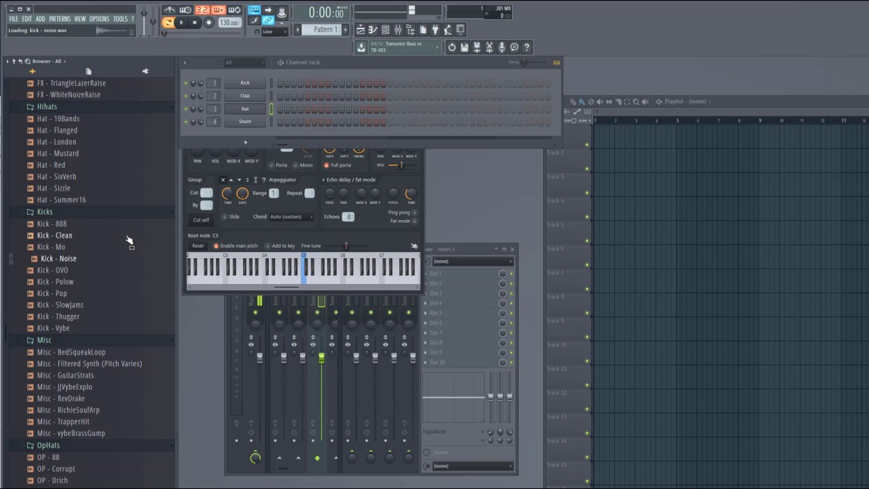Open the plugin picker from the toolbar

tap(435, 30)
